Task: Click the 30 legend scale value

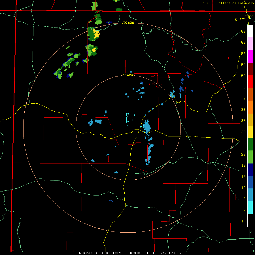Action: [243, 132]
